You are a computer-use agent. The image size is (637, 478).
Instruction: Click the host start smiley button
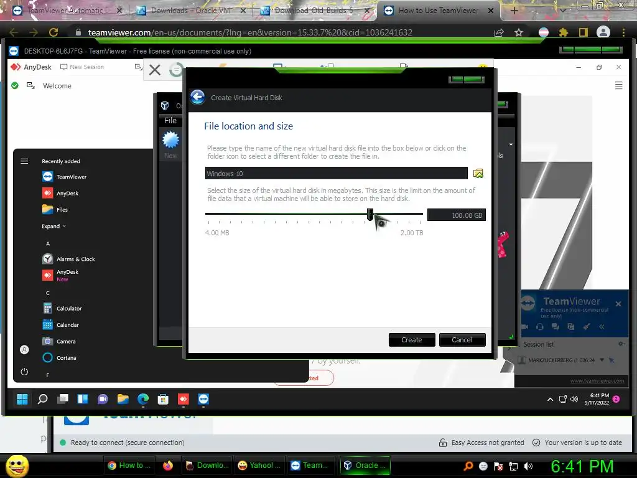pos(17,466)
